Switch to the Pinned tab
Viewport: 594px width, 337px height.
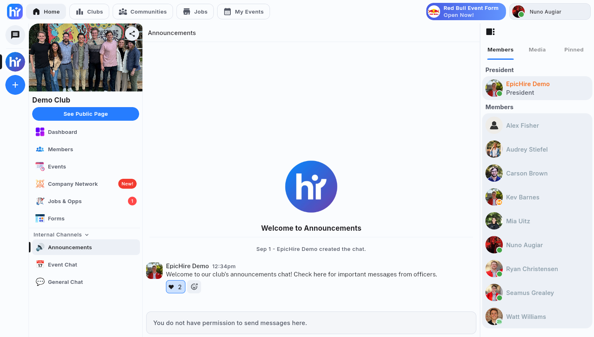[x=574, y=50]
